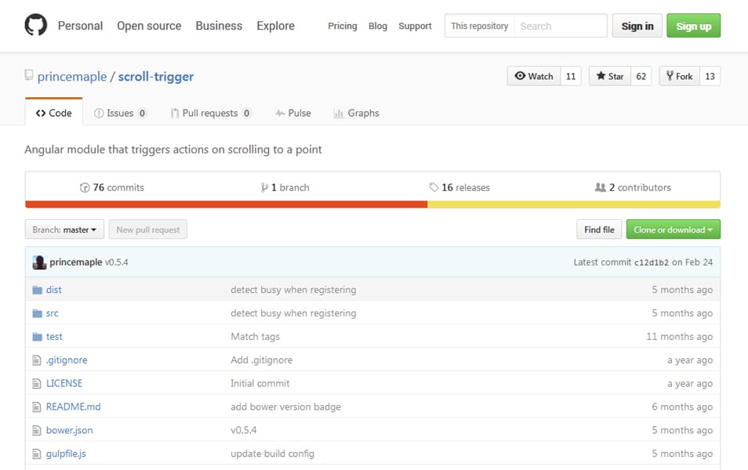748x470 pixels.
Task: View the 2 contributors link
Action: pyautogui.click(x=633, y=187)
